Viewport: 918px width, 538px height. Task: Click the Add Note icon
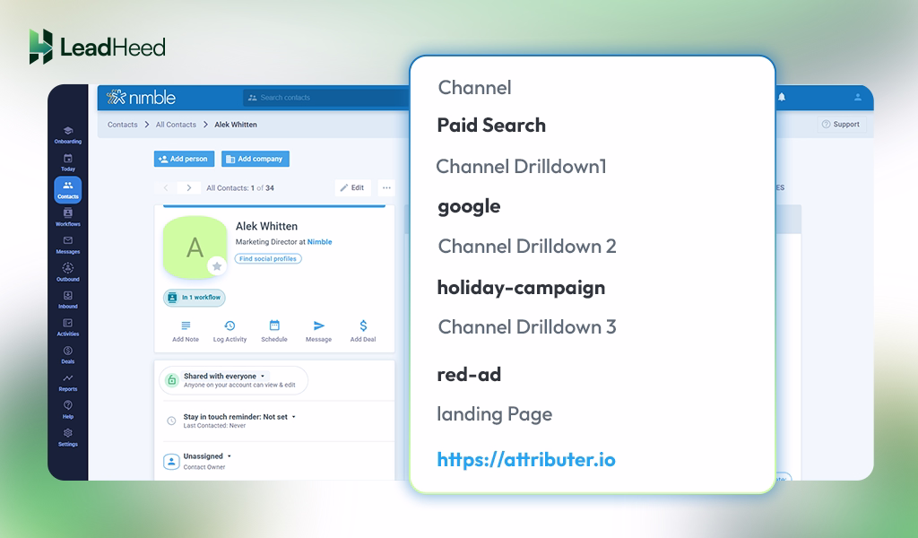pos(185,329)
